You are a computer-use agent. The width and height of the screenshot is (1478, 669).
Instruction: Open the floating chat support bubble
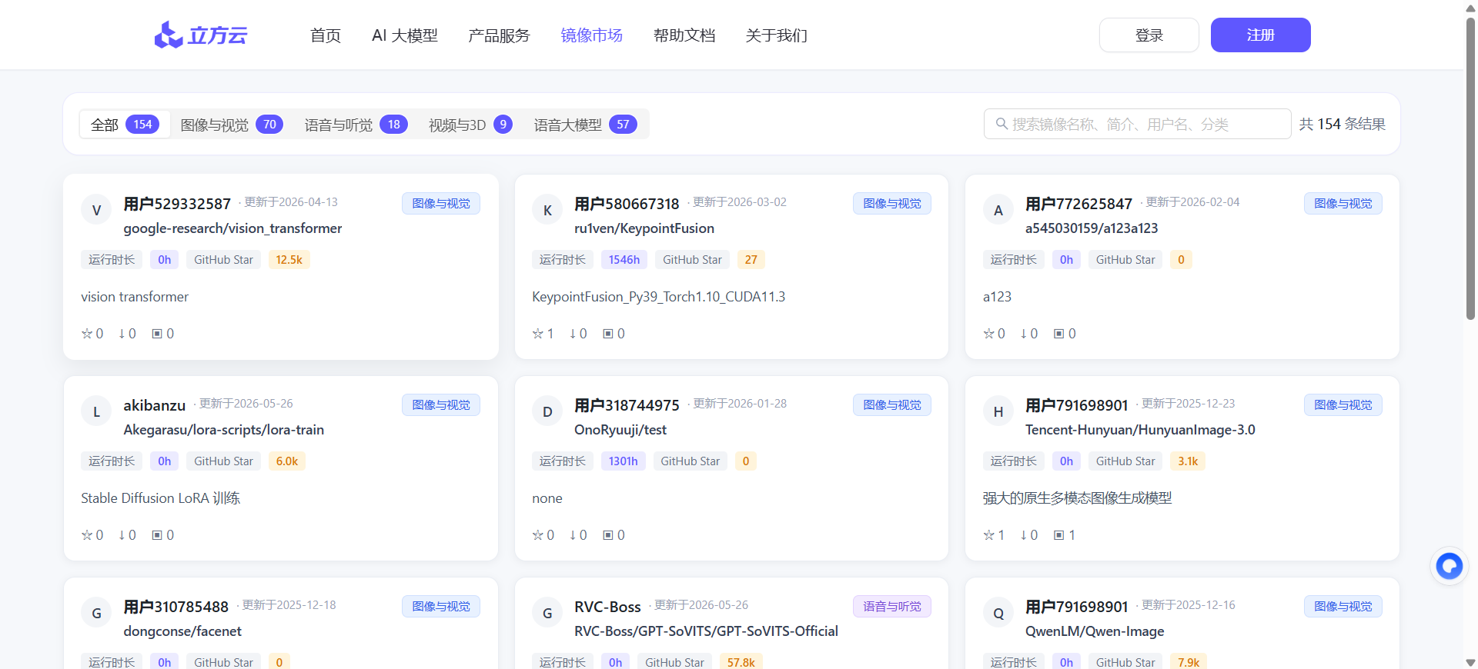tap(1450, 567)
